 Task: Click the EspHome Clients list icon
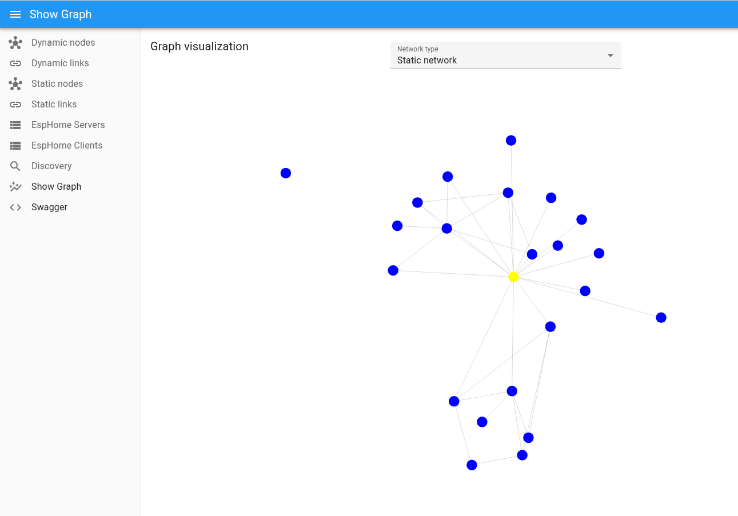point(15,146)
